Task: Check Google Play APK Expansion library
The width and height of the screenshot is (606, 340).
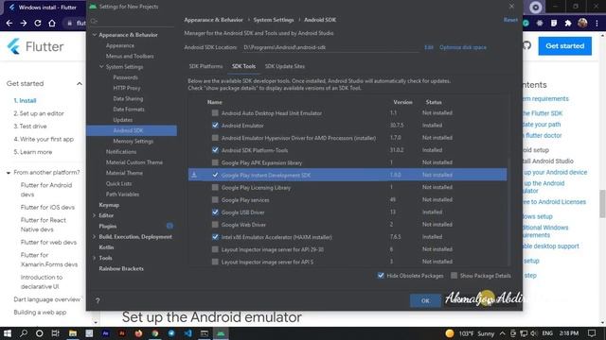Action: click(215, 162)
